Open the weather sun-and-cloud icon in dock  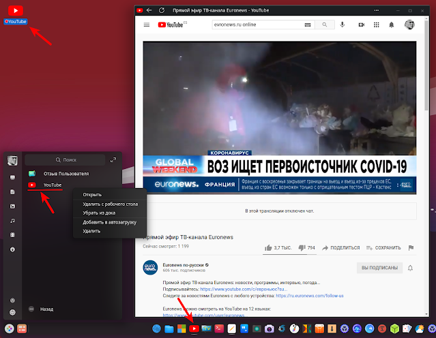(x=420, y=329)
